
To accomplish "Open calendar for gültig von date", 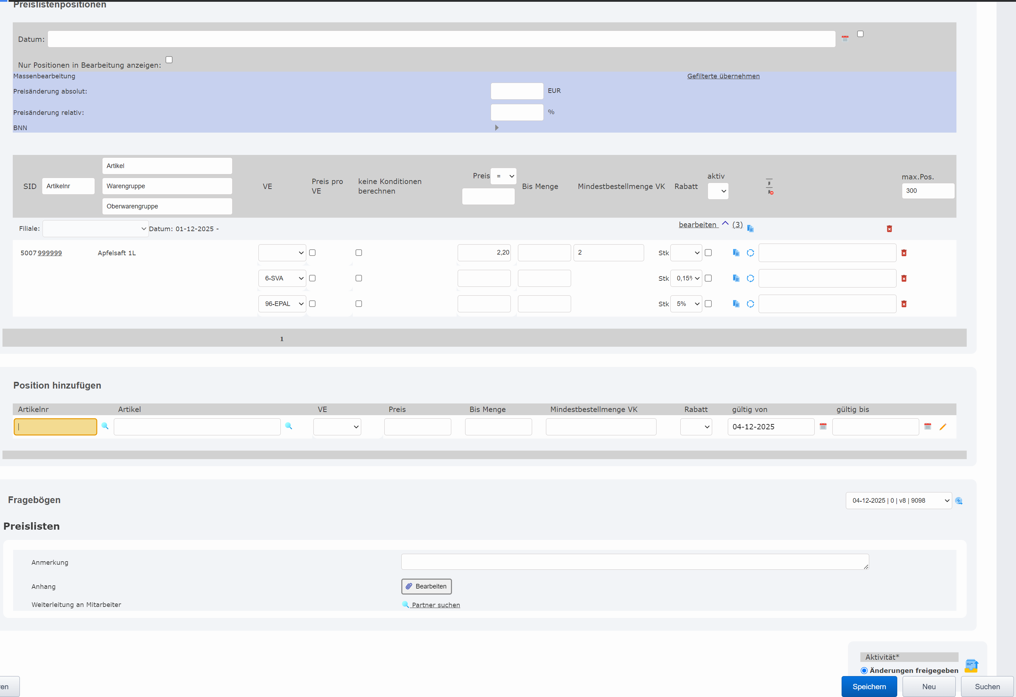I will pyautogui.click(x=823, y=426).
